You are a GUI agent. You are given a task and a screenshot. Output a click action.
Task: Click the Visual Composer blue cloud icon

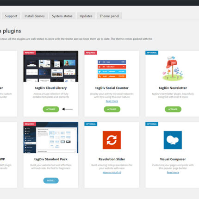[173, 140]
